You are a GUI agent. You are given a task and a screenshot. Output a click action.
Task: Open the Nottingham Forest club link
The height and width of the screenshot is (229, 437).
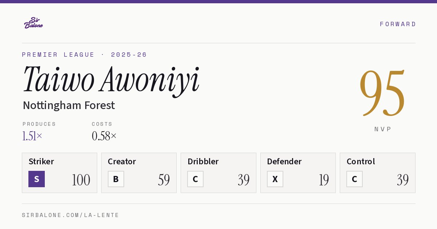click(x=69, y=105)
